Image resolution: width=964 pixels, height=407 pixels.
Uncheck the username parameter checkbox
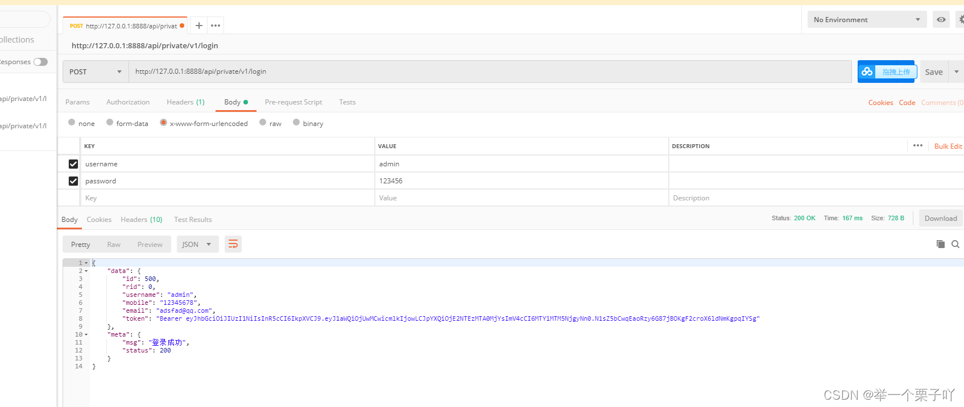(x=73, y=164)
